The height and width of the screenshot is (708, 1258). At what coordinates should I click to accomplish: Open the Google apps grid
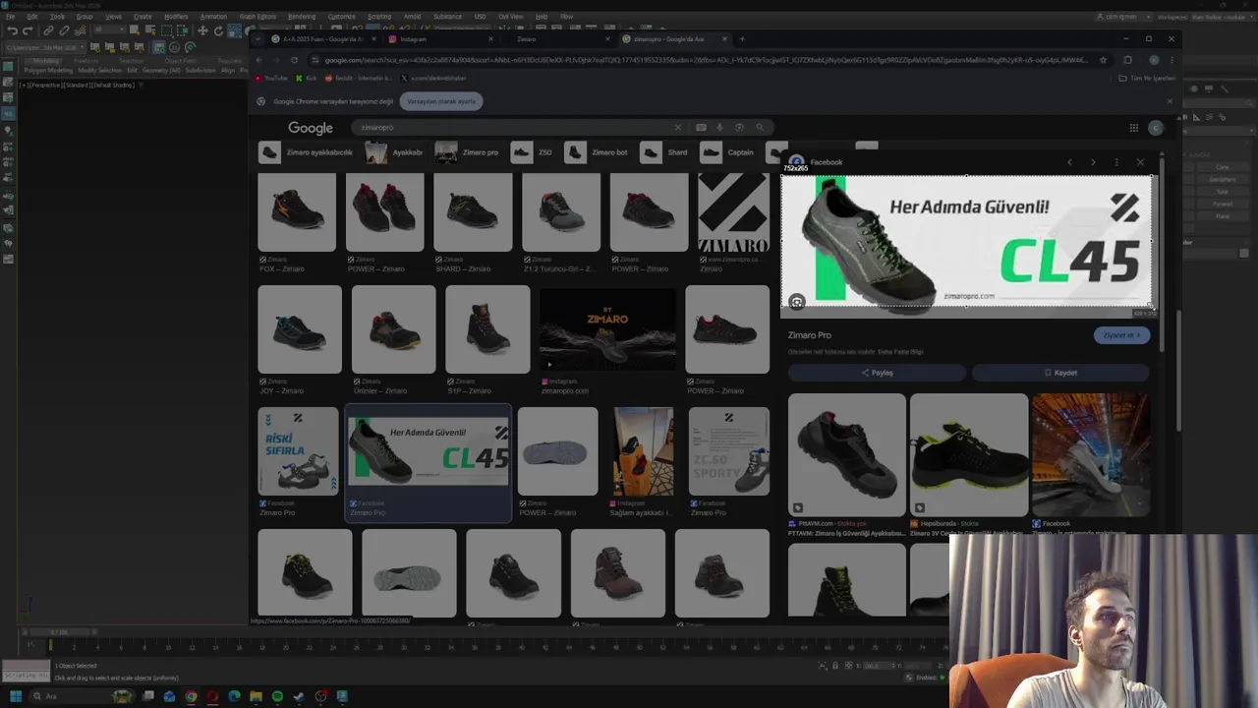[x=1133, y=128]
